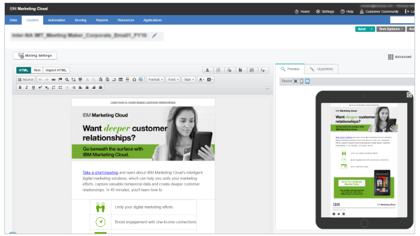The image size is (420, 236).
Task: Open Customer Community link
Action: pyautogui.click(x=379, y=12)
